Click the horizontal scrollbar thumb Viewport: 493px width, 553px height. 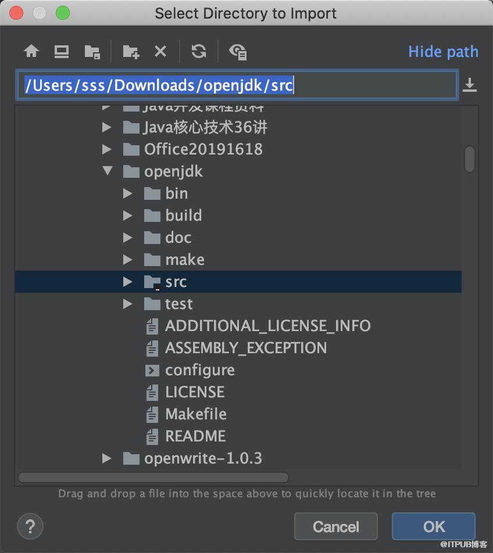point(153,477)
